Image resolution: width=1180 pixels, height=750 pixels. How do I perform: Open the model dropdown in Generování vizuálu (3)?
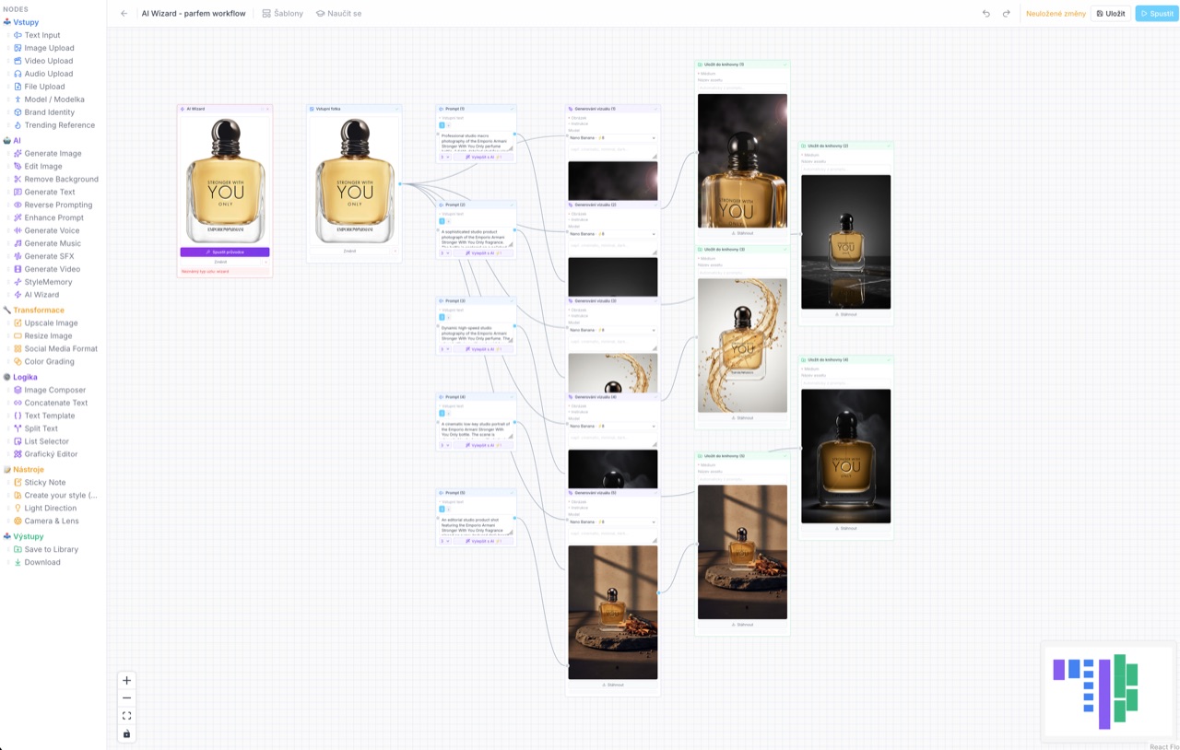[x=612, y=330]
